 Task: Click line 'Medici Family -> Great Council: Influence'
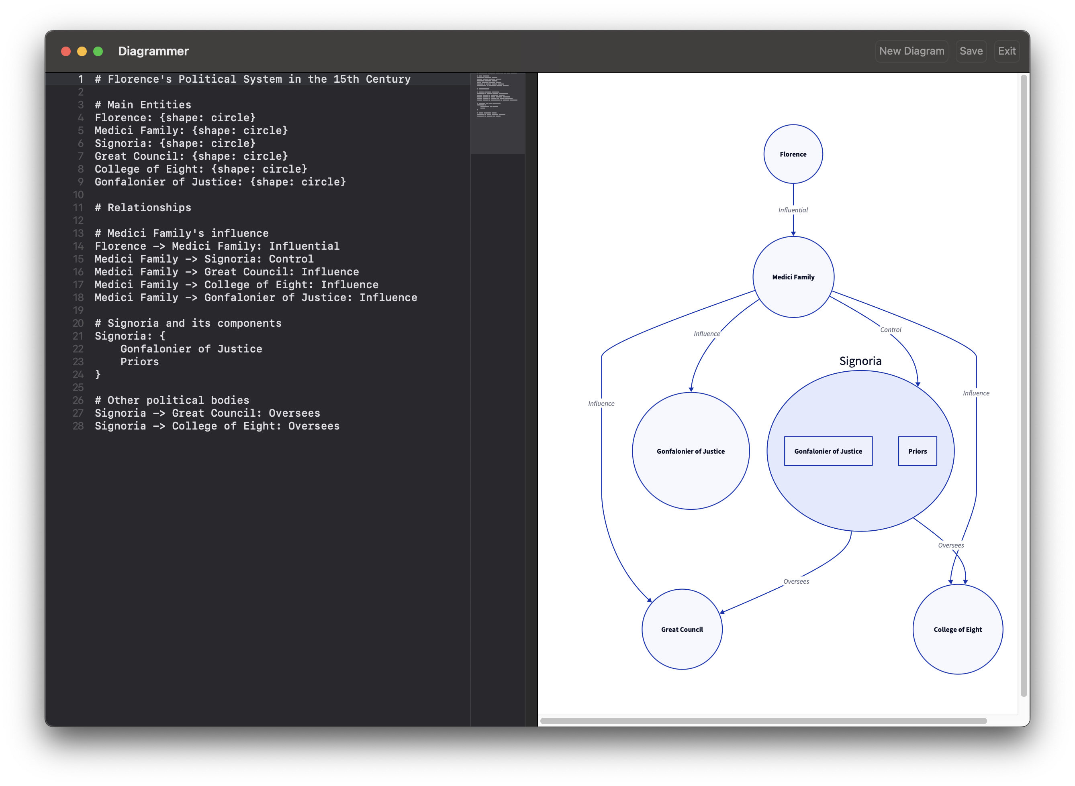[227, 272]
